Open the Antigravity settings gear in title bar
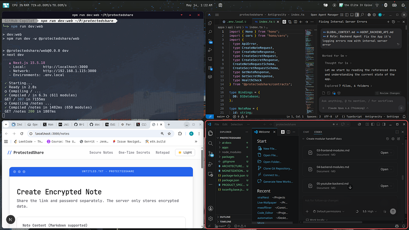This screenshot has height=230, width=409. pyautogui.click(x=374, y=15)
